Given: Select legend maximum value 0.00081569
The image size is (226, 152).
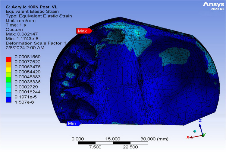Looking at the screenshot, I should [x=27, y=57].
